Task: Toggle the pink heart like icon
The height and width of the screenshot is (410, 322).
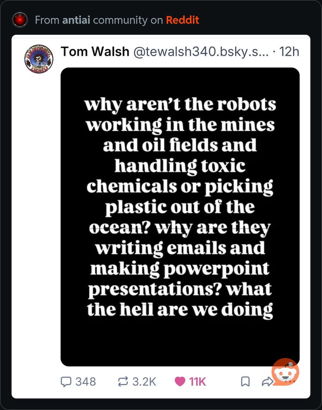Action: tap(180, 381)
